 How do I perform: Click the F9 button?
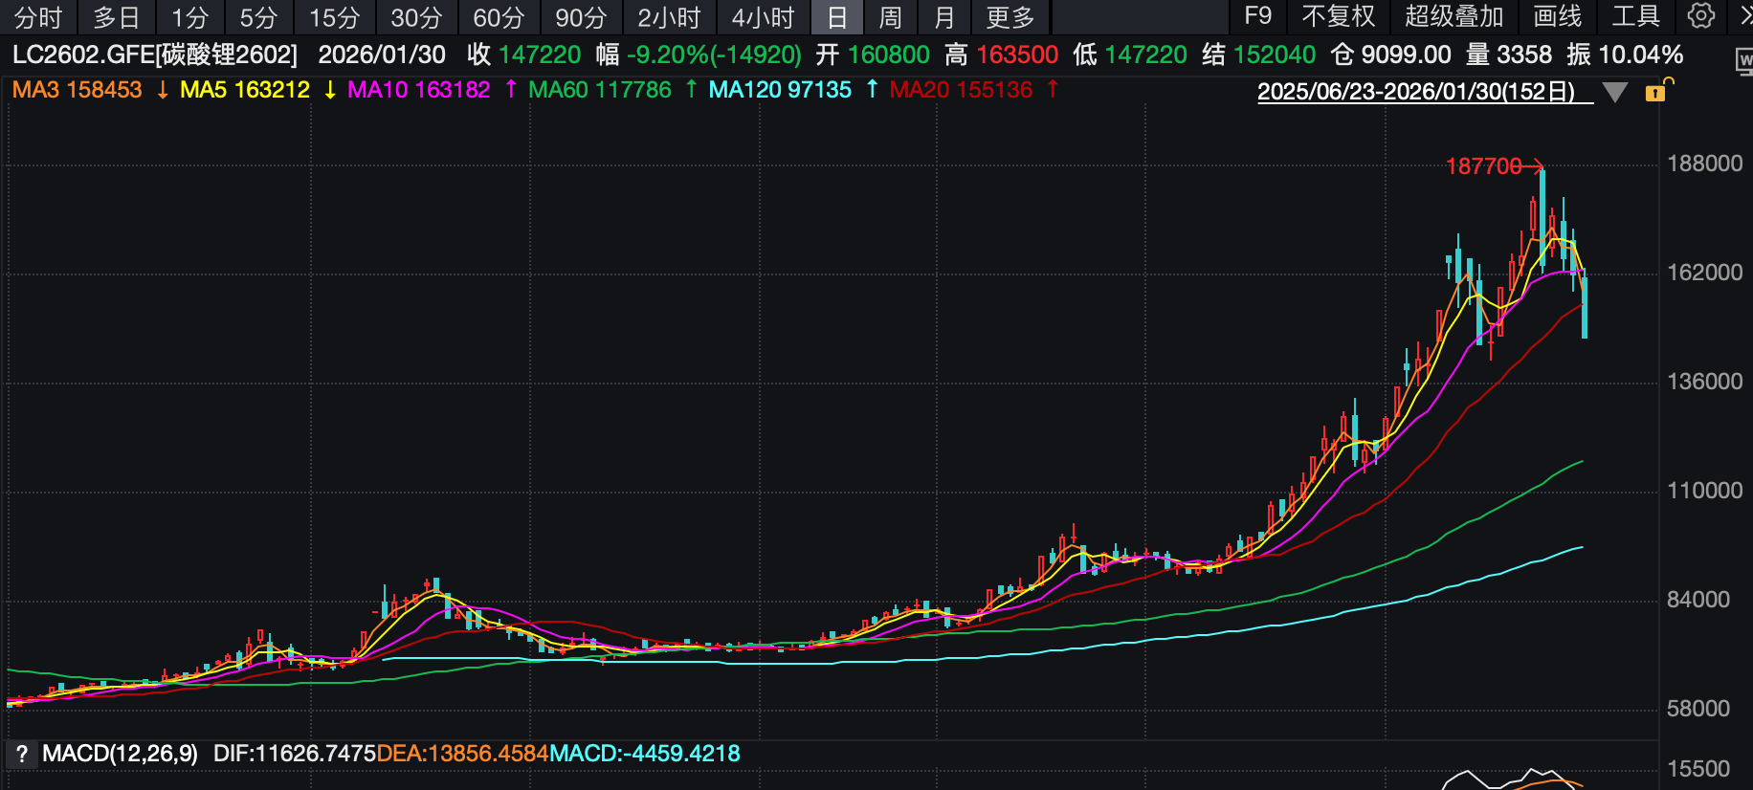(x=1257, y=16)
